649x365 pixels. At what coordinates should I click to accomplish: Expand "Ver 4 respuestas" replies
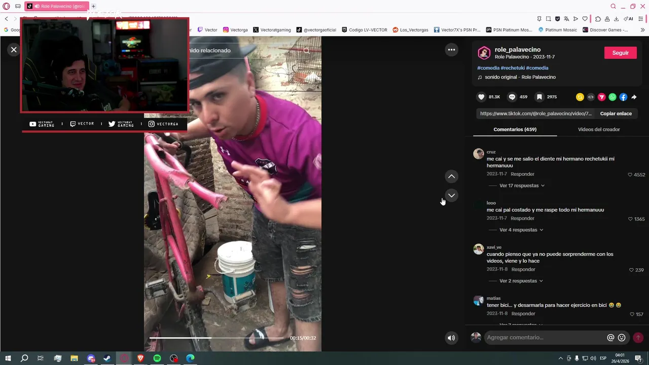(x=521, y=230)
